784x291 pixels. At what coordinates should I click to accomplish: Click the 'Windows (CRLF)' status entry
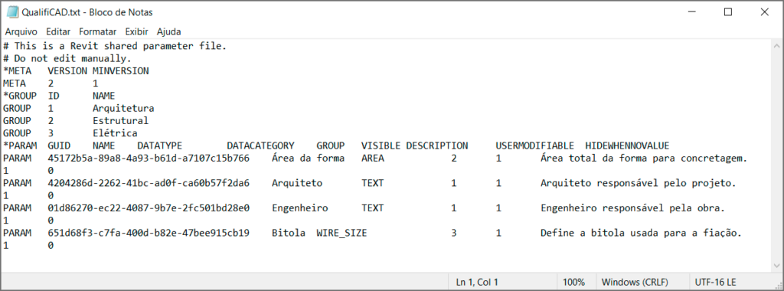pos(635,282)
